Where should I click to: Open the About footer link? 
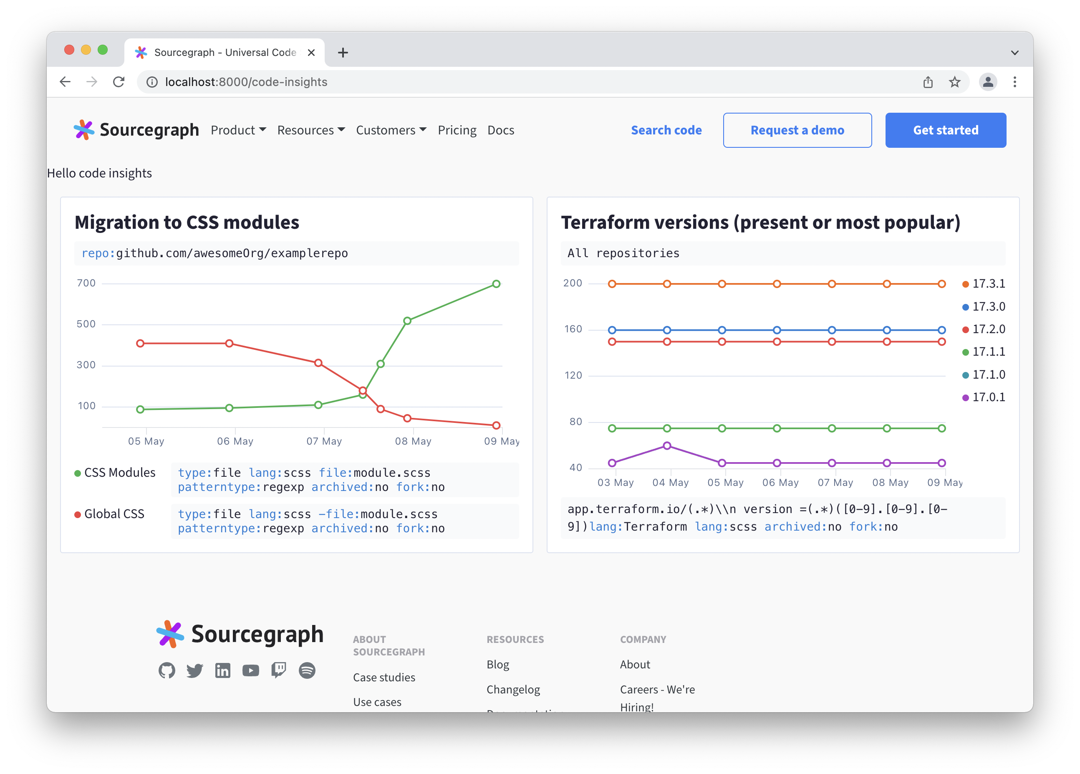[635, 665]
